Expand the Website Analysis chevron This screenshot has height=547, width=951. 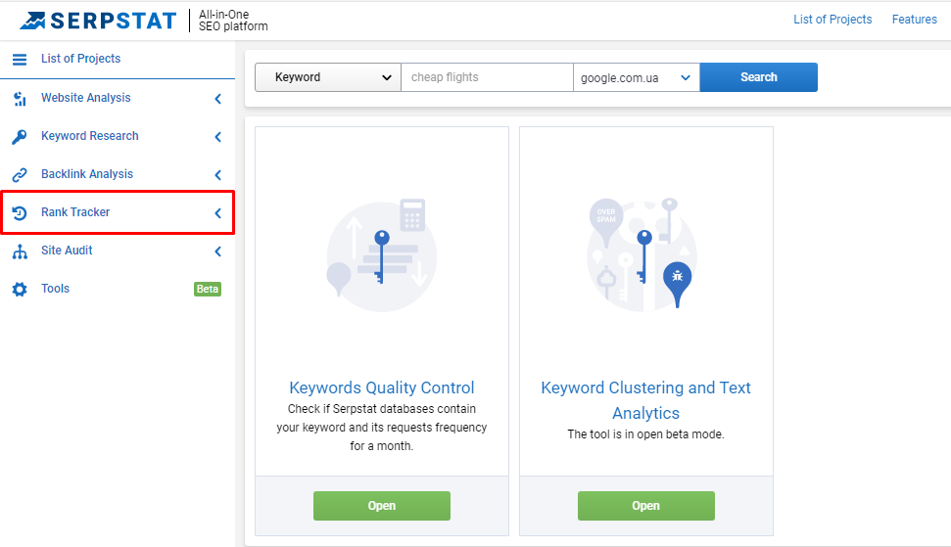click(217, 98)
